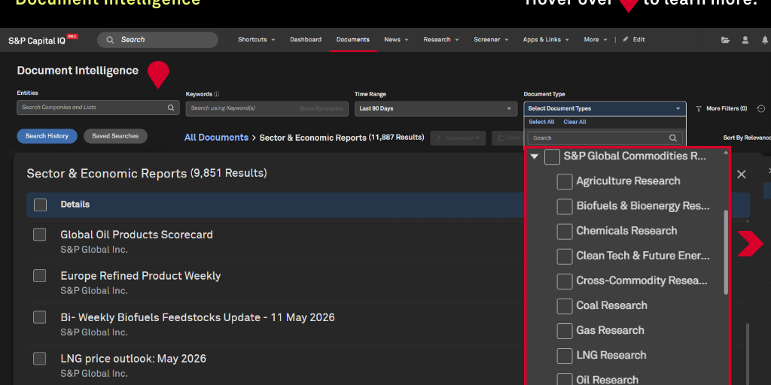Focus the Search Companies and Lists field

pyautogui.click(x=98, y=108)
